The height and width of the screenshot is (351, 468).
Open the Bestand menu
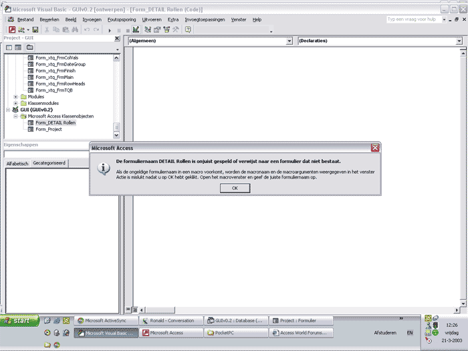25,19
